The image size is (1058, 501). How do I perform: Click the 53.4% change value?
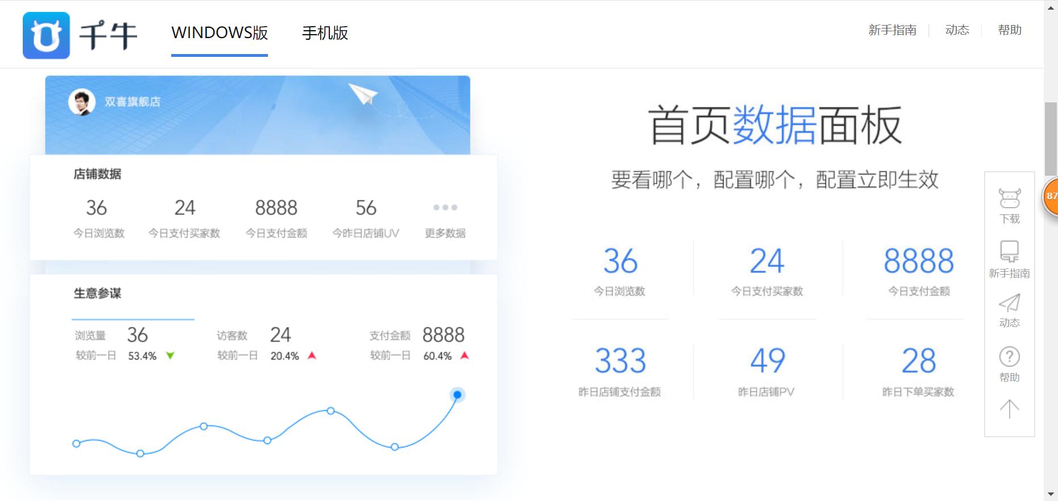[x=142, y=356]
